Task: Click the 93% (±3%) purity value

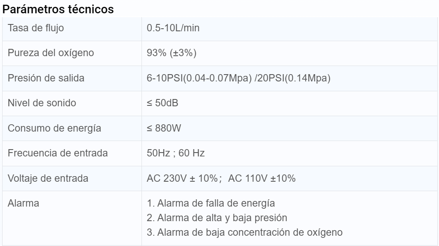Action: click(171, 54)
